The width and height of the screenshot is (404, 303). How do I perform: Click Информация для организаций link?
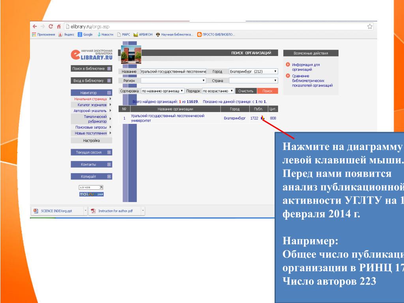[x=306, y=67]
